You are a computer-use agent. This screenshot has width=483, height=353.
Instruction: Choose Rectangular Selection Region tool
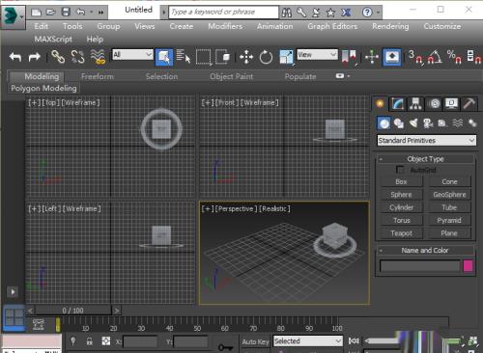[x=204, y=57]
